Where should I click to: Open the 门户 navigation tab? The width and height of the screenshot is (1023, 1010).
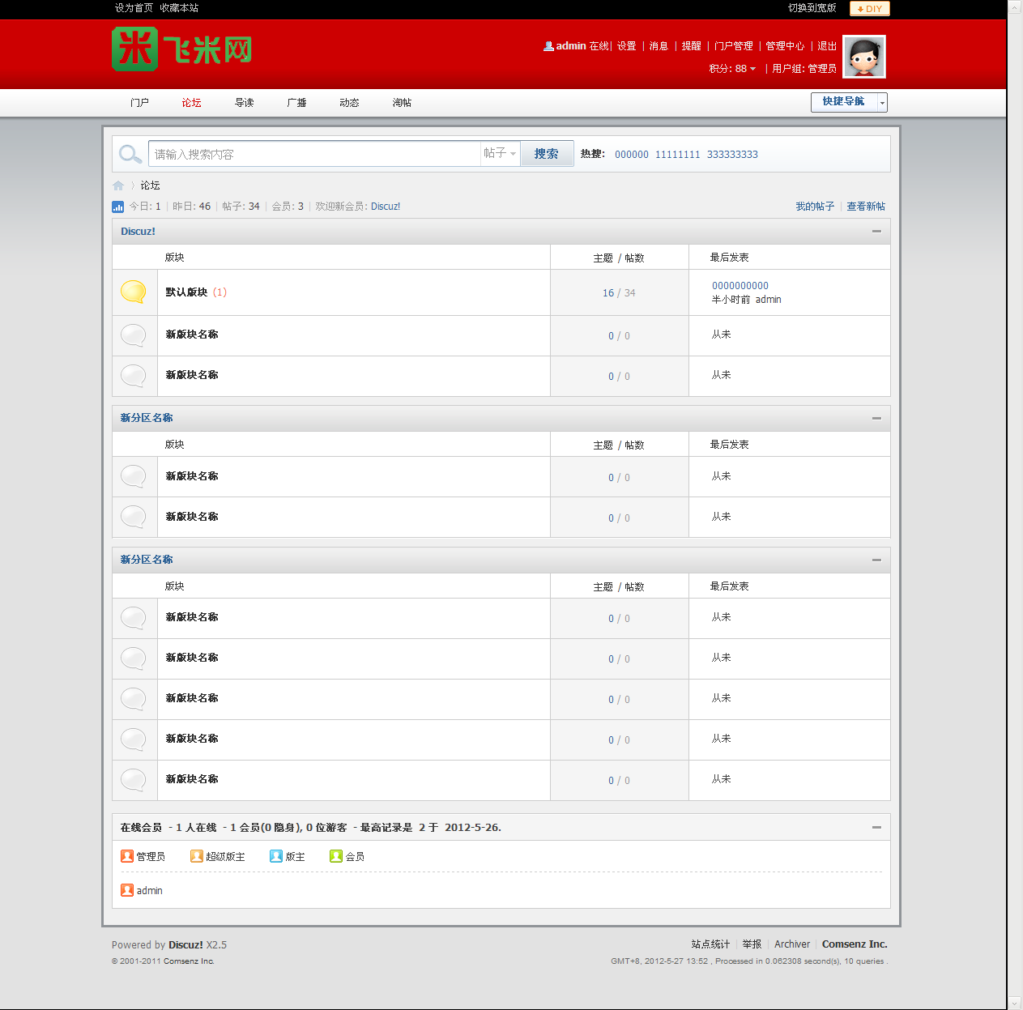pyautogui.click(x=139, y=103)
